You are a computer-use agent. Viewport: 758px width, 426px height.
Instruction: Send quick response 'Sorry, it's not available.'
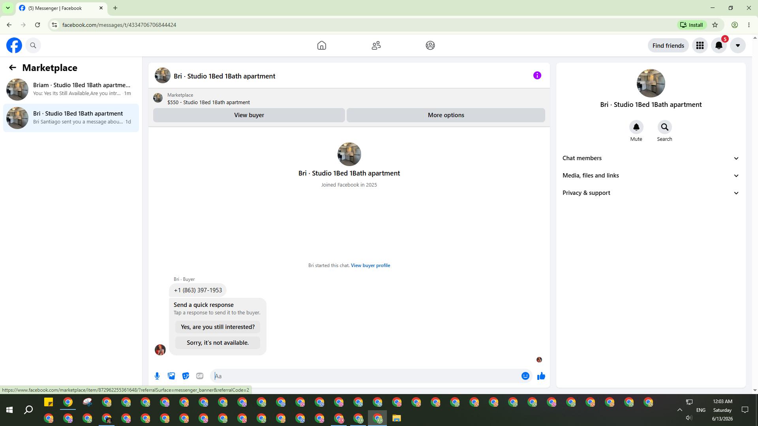pyautogui.click(x=218, y=343)
